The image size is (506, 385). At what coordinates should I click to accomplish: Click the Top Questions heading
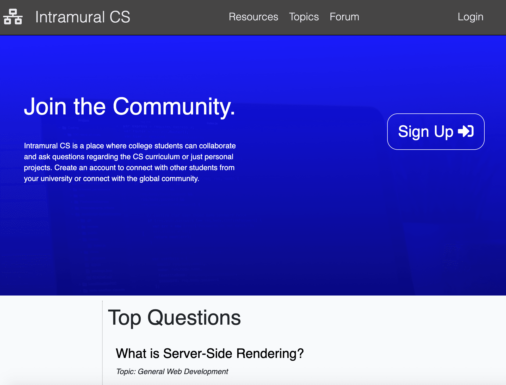click(174, 318)
